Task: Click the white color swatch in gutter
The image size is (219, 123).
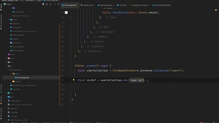Action: (x=66, y=13)
